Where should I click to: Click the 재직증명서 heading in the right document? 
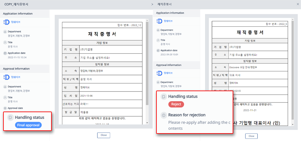[250, 32]
